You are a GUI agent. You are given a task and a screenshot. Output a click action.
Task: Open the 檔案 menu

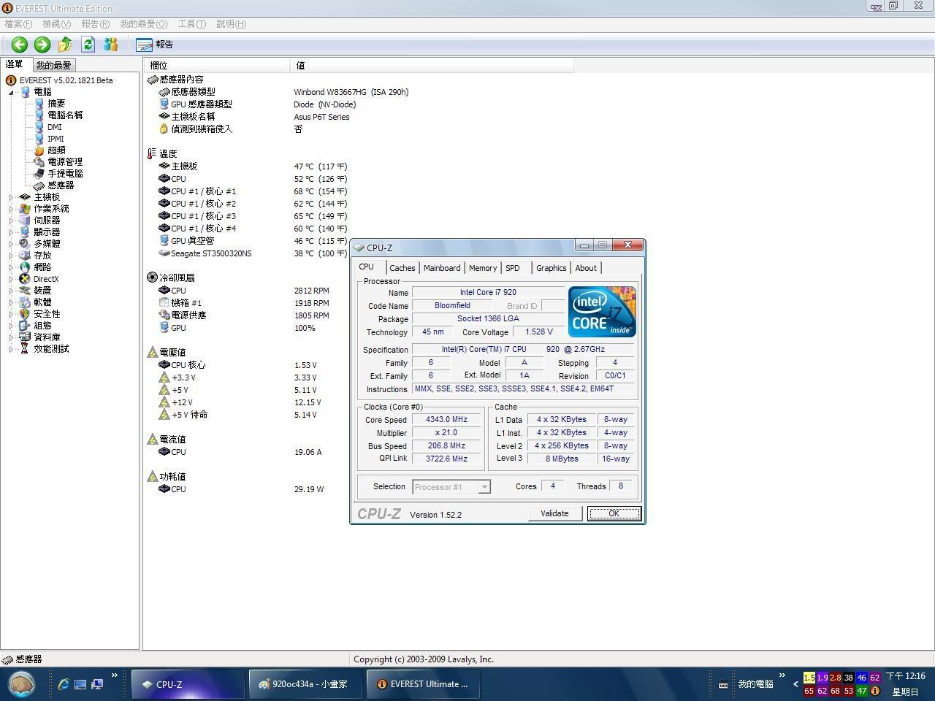click(18, 24)
